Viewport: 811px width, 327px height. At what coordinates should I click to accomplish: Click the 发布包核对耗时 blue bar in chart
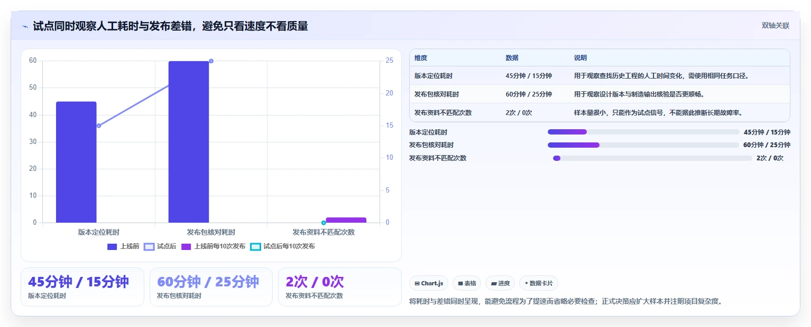189,142
